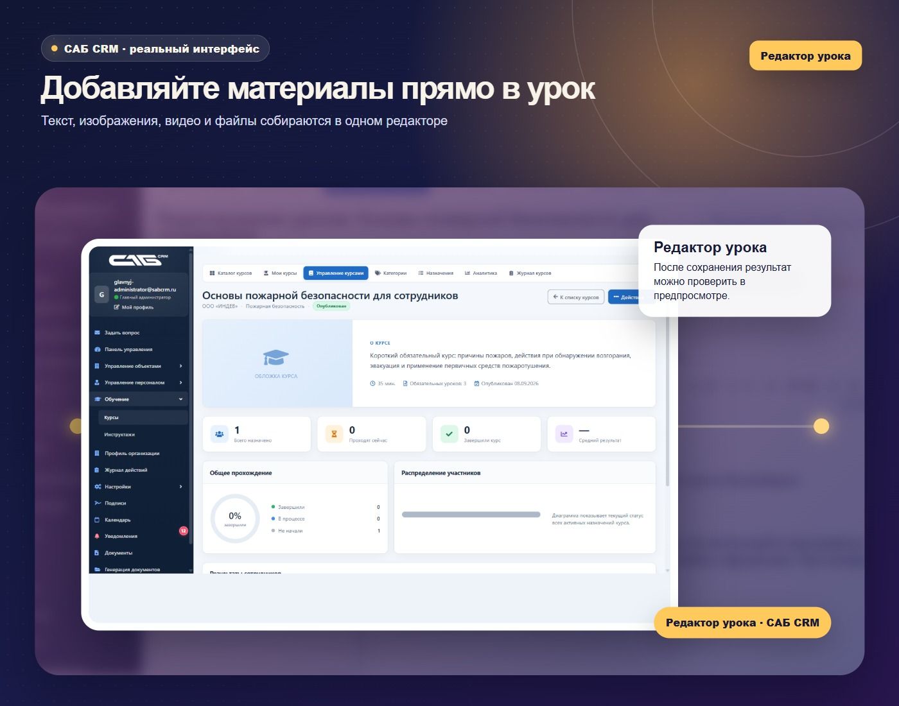Open the Журнал курсов tab
The image size is (899, 706).
coord(530,273)
